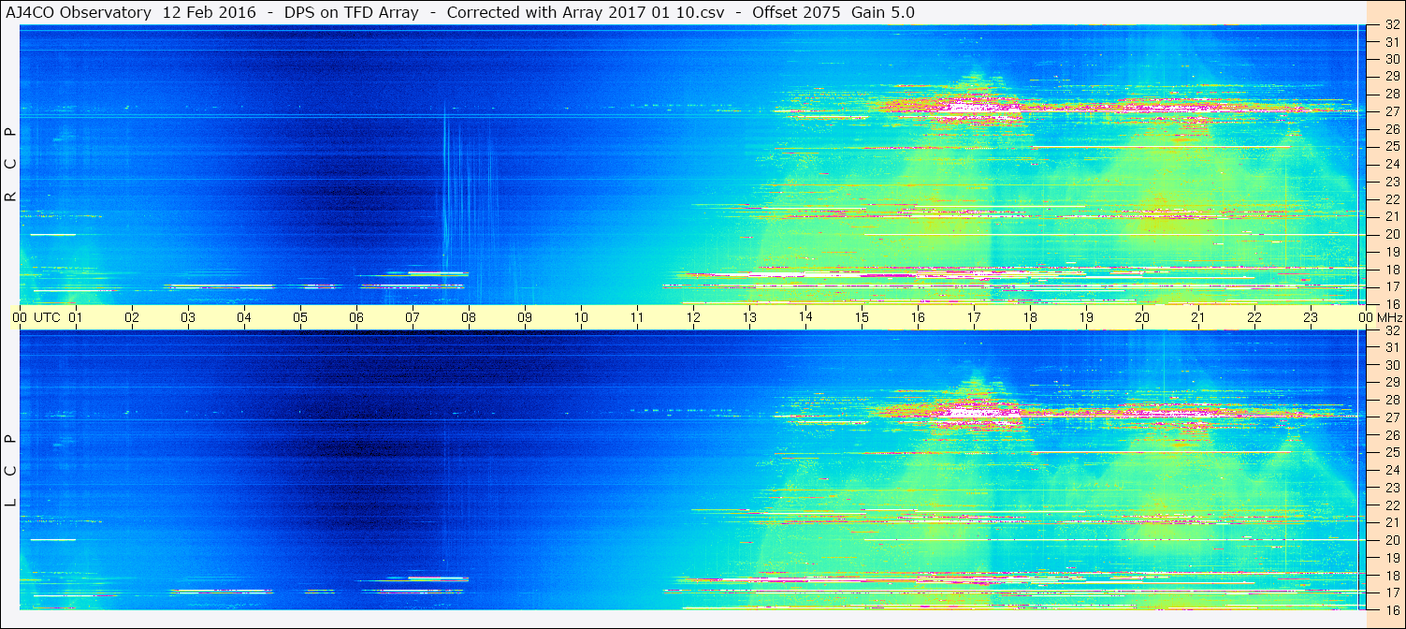The width and height of the screenshot is (1406, 629).
Task: Click the 24 MHz tick on LCP frequency scale
Action: [1391, 470]
